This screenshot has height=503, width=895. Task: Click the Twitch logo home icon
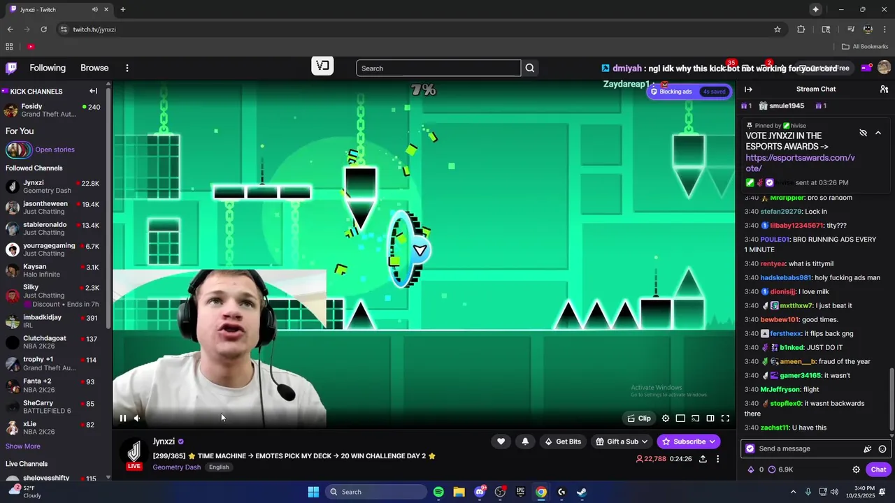[11, 68]
